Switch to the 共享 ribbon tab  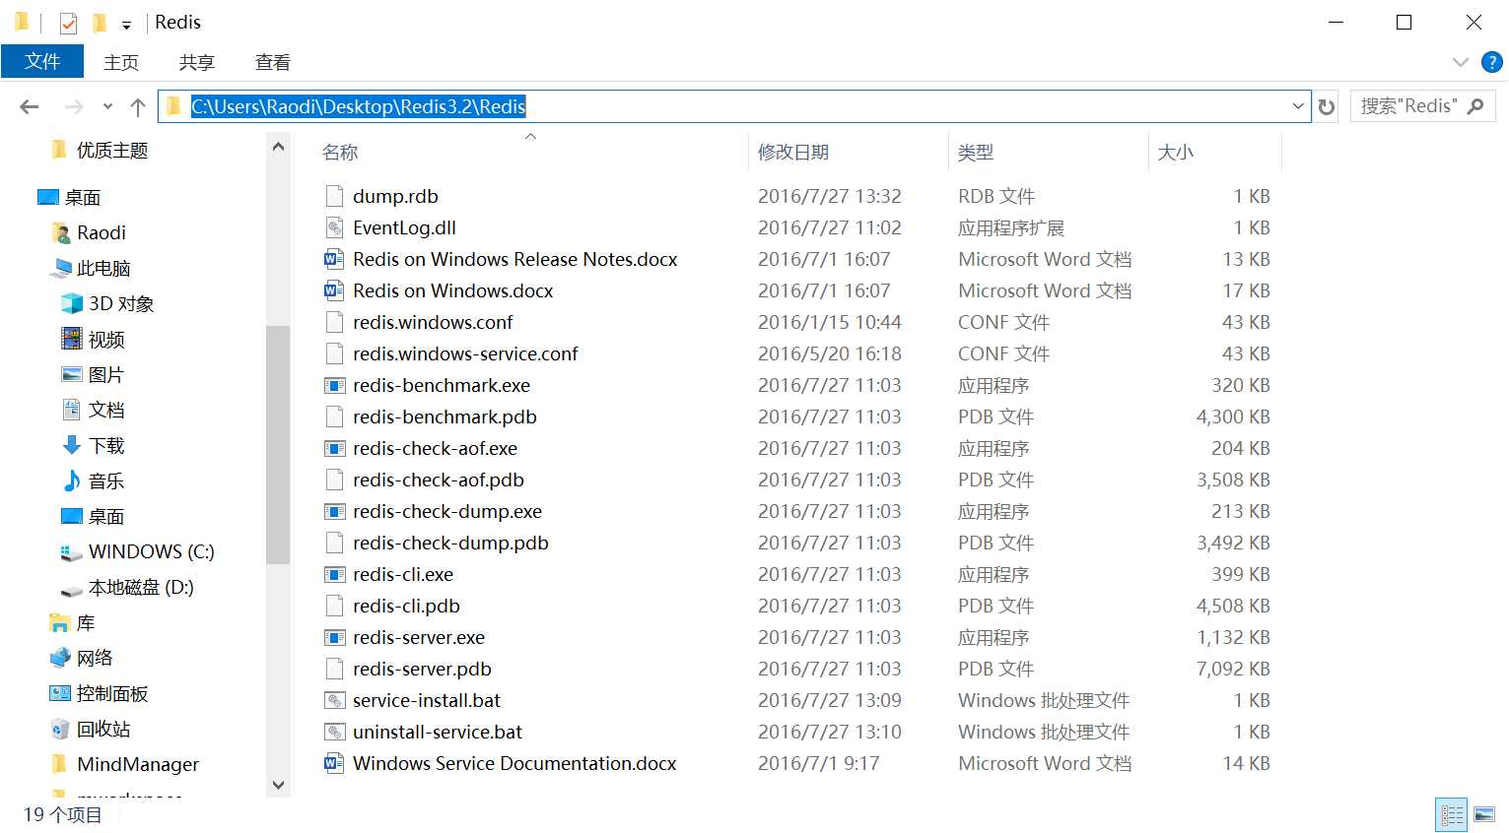point(197,62)
